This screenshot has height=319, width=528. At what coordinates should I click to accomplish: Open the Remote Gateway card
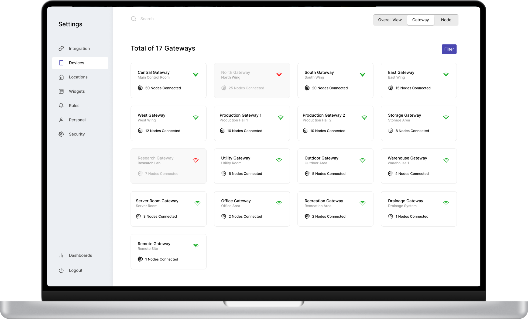169,252
